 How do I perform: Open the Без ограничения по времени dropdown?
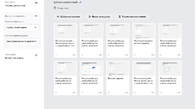point(22,41)
